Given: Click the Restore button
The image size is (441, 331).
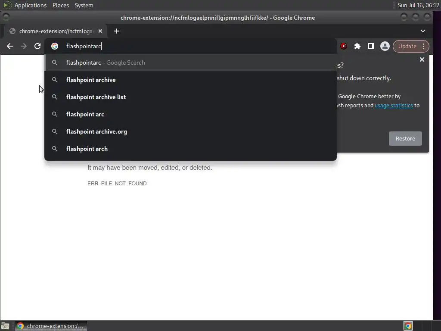Looking at the screenshot, I should tap(405, 138).
